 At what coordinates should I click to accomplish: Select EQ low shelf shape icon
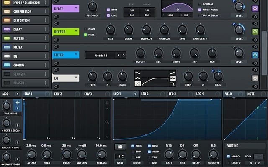pyautogui.click(x=138, y=73)
